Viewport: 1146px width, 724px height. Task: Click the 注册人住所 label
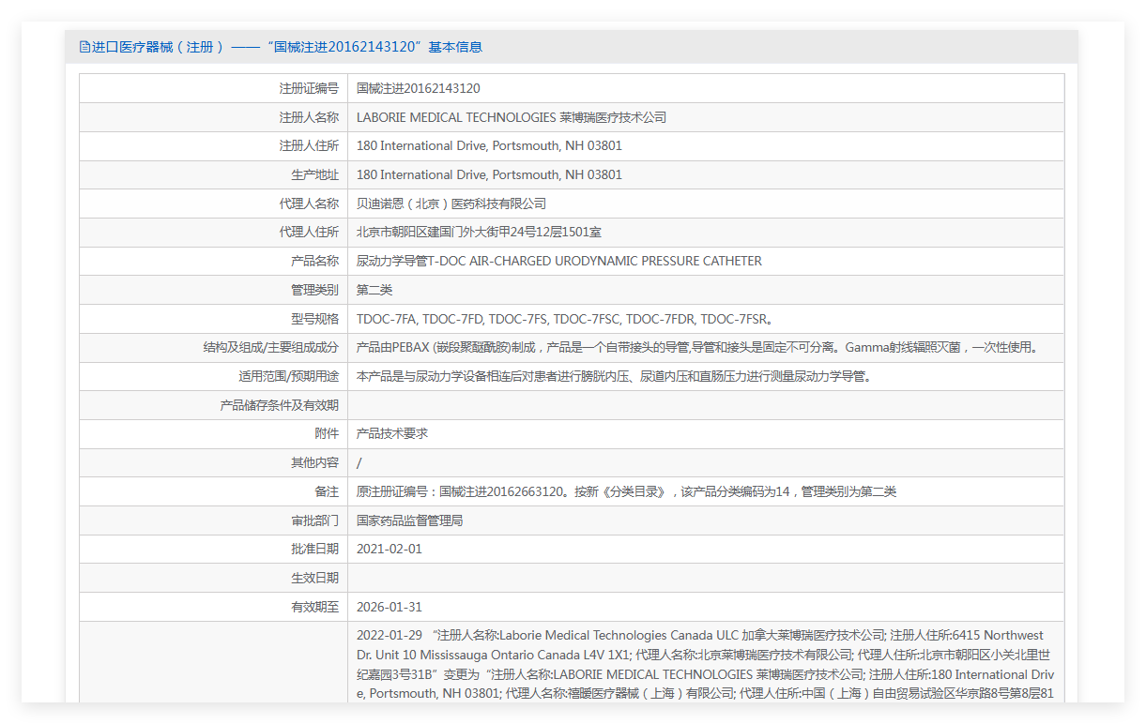pyautogui.click(x=309, y=146)
